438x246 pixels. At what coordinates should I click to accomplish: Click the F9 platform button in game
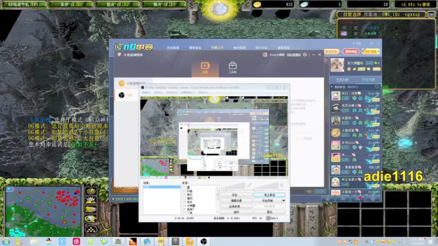24,4
